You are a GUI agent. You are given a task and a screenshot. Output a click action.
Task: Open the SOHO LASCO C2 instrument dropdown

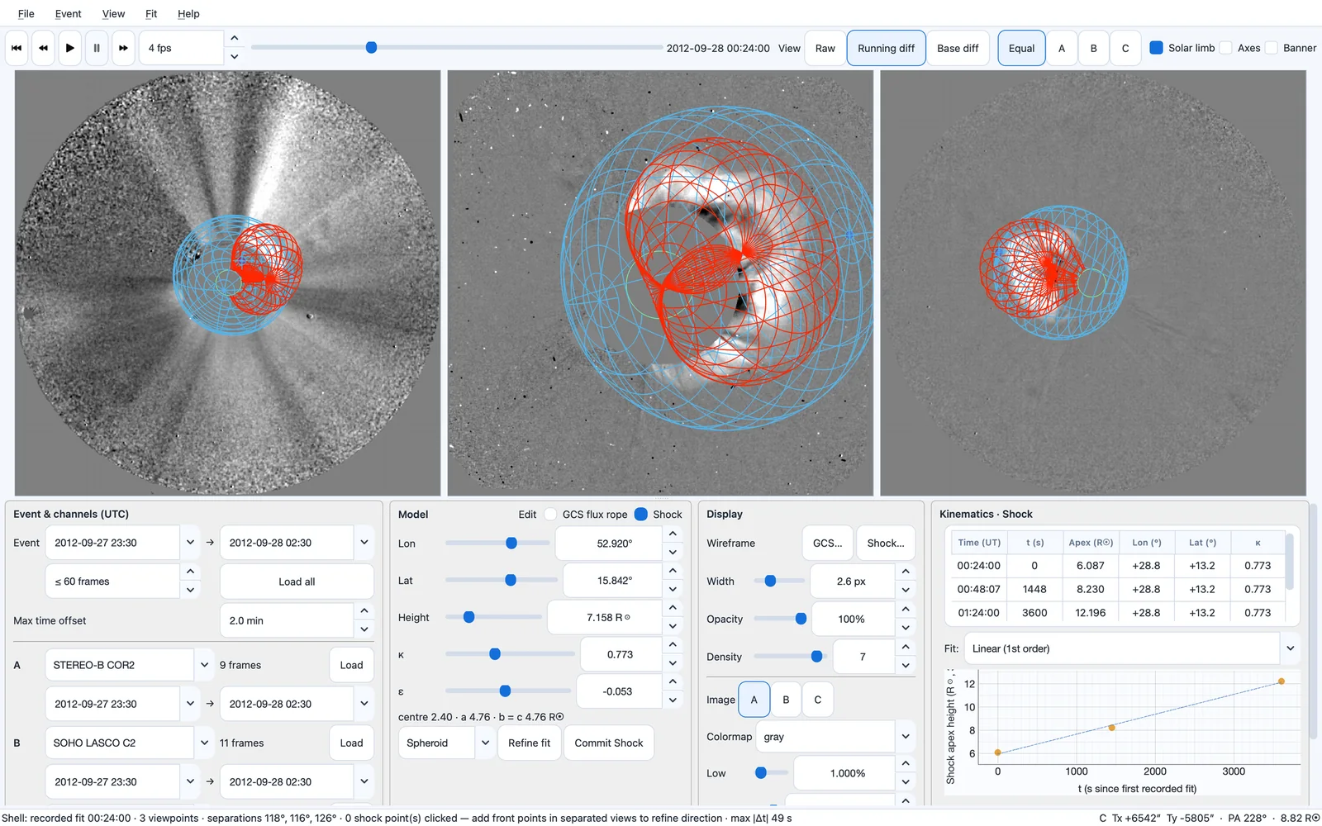pyautogui.click(x=204, y=743)
